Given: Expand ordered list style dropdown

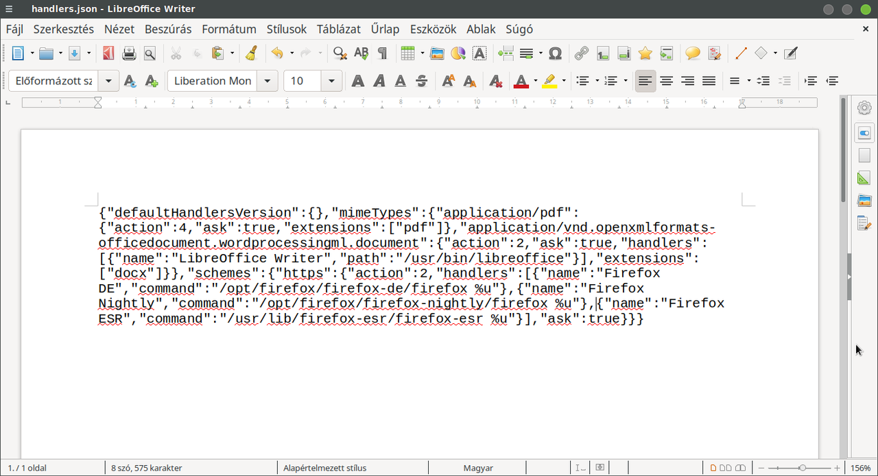Looking at the screenshot, I should (626, 81).
